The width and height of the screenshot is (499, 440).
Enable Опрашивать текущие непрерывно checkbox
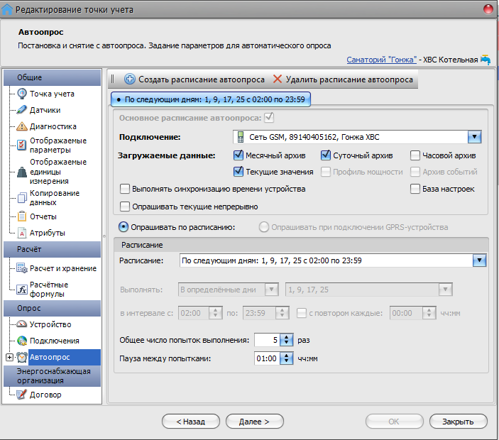[x=125, y=207]
